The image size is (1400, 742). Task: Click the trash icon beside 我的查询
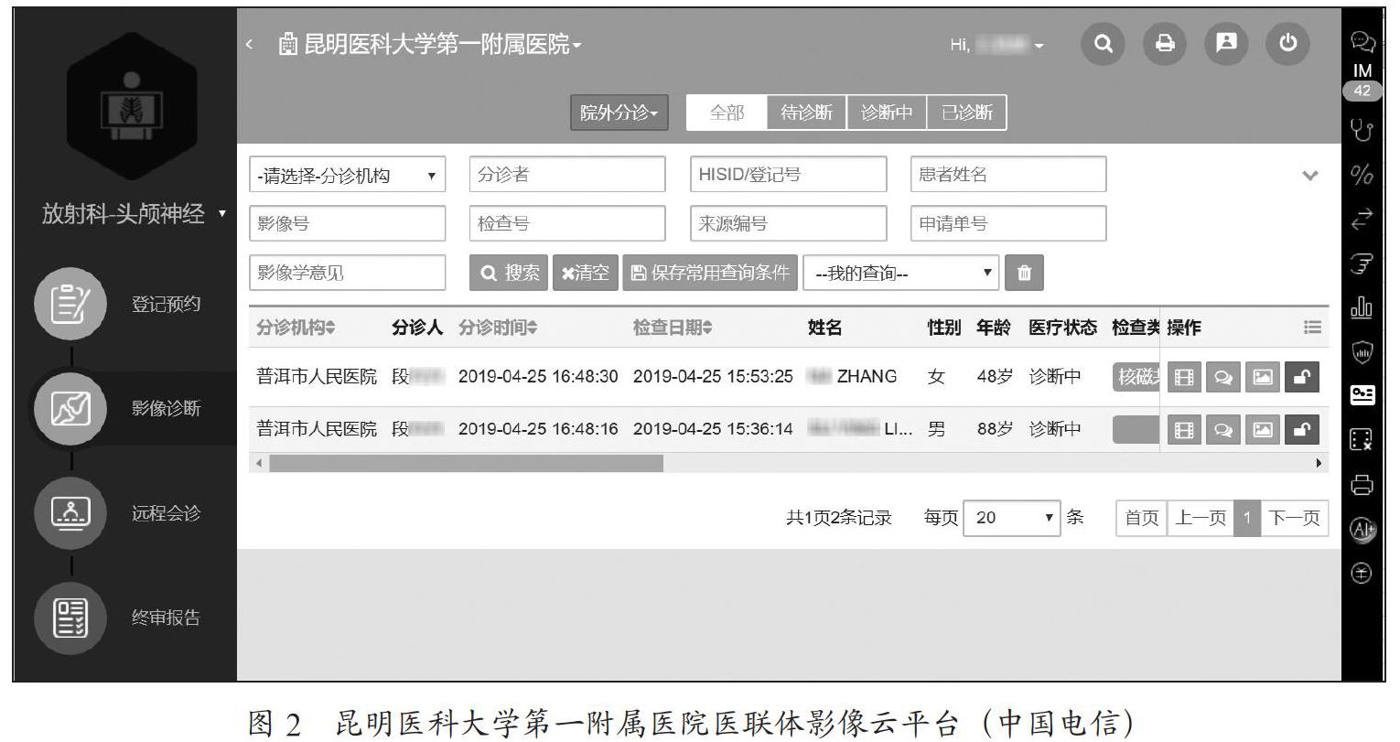(1024, 273)
